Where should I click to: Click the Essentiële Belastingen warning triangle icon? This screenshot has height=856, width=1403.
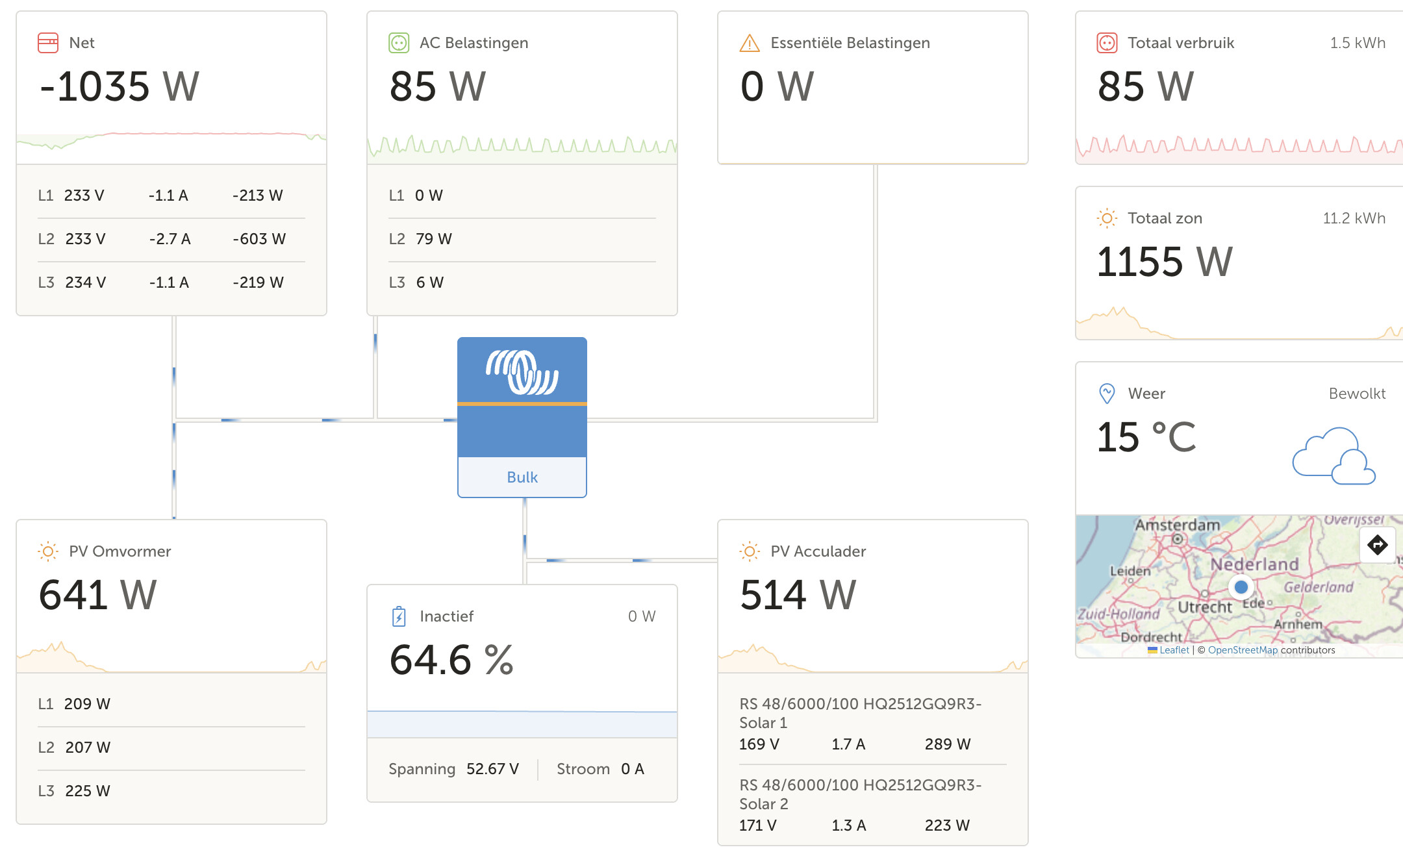(x=750, y=43)
